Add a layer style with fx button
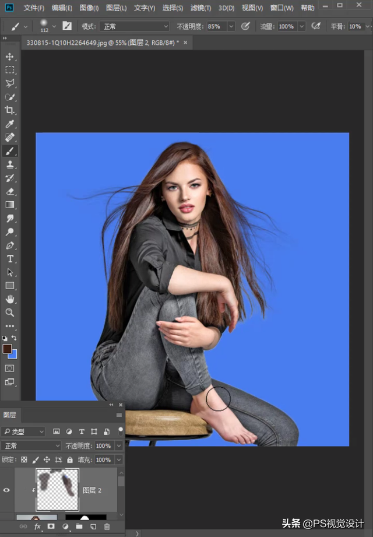 (x=37, y=527)
